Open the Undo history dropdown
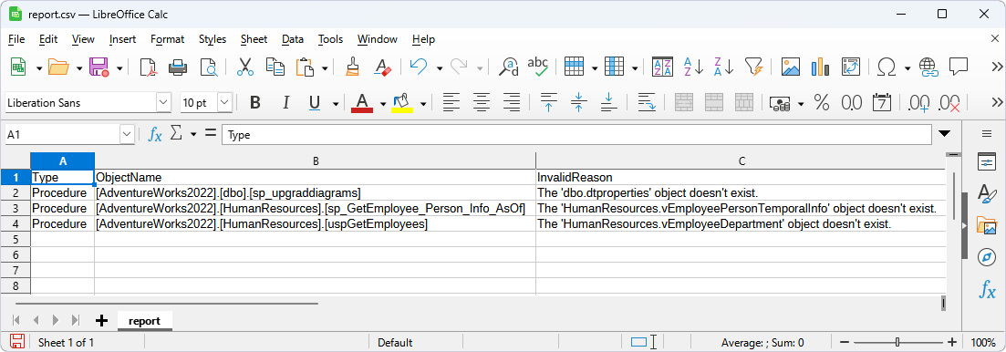 (440, 68)
